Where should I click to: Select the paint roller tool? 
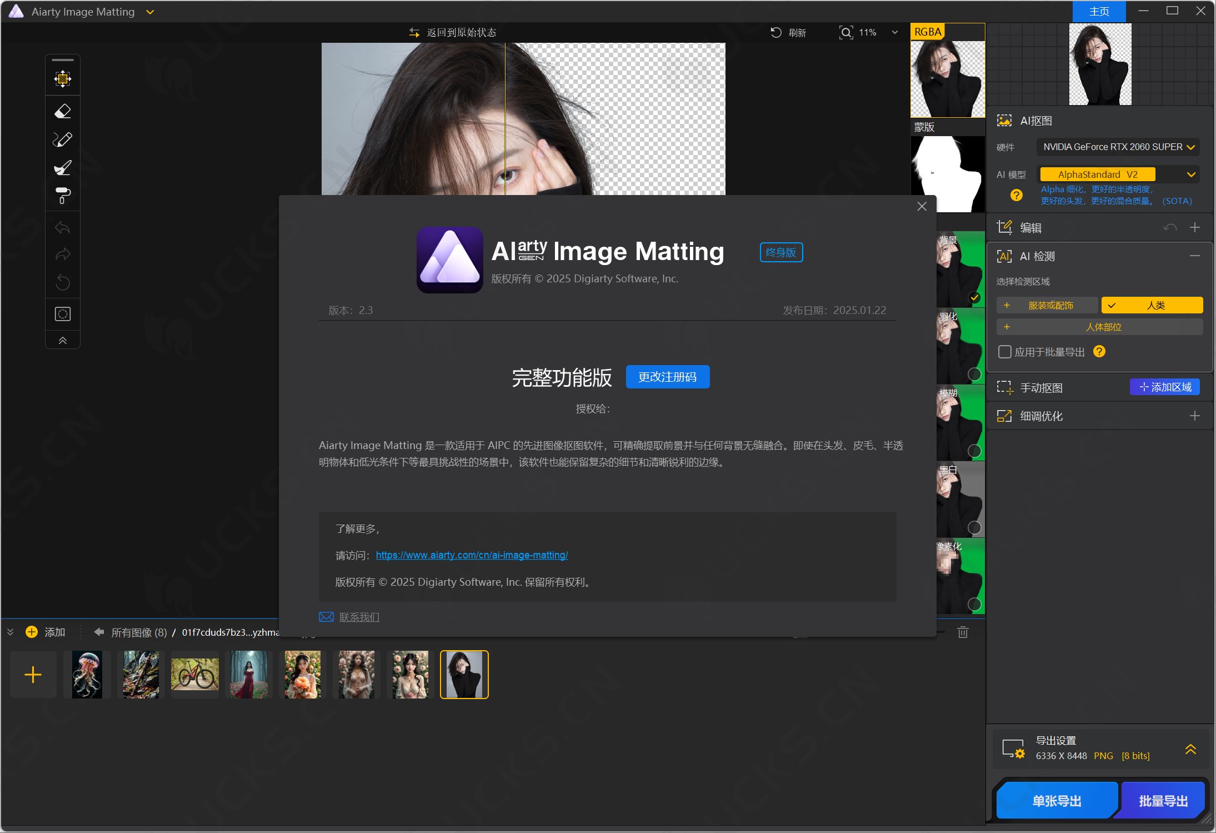[x=63, y=196]
